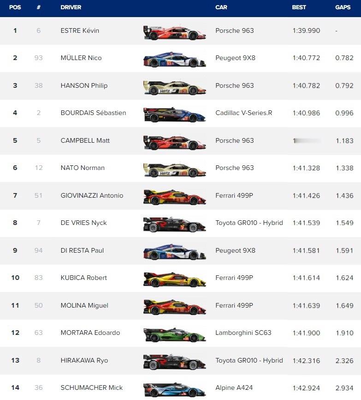Image resolution: width=361 pixels, height=400 pixels.
Task: Click the DRIVER column header
Action: pos(71,7)
